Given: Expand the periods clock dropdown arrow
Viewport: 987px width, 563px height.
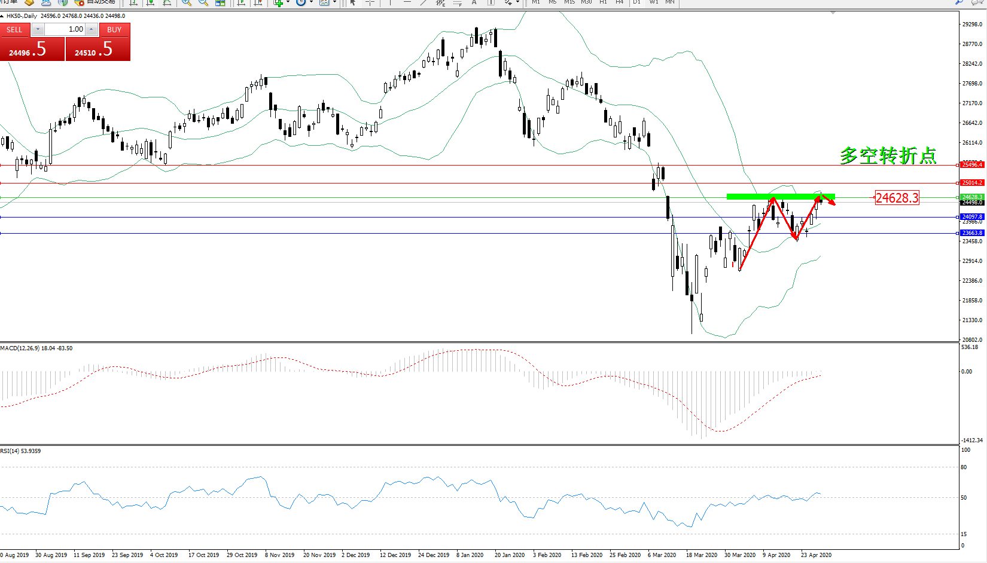Looking at the screenshot, I should tap(311, 2).
